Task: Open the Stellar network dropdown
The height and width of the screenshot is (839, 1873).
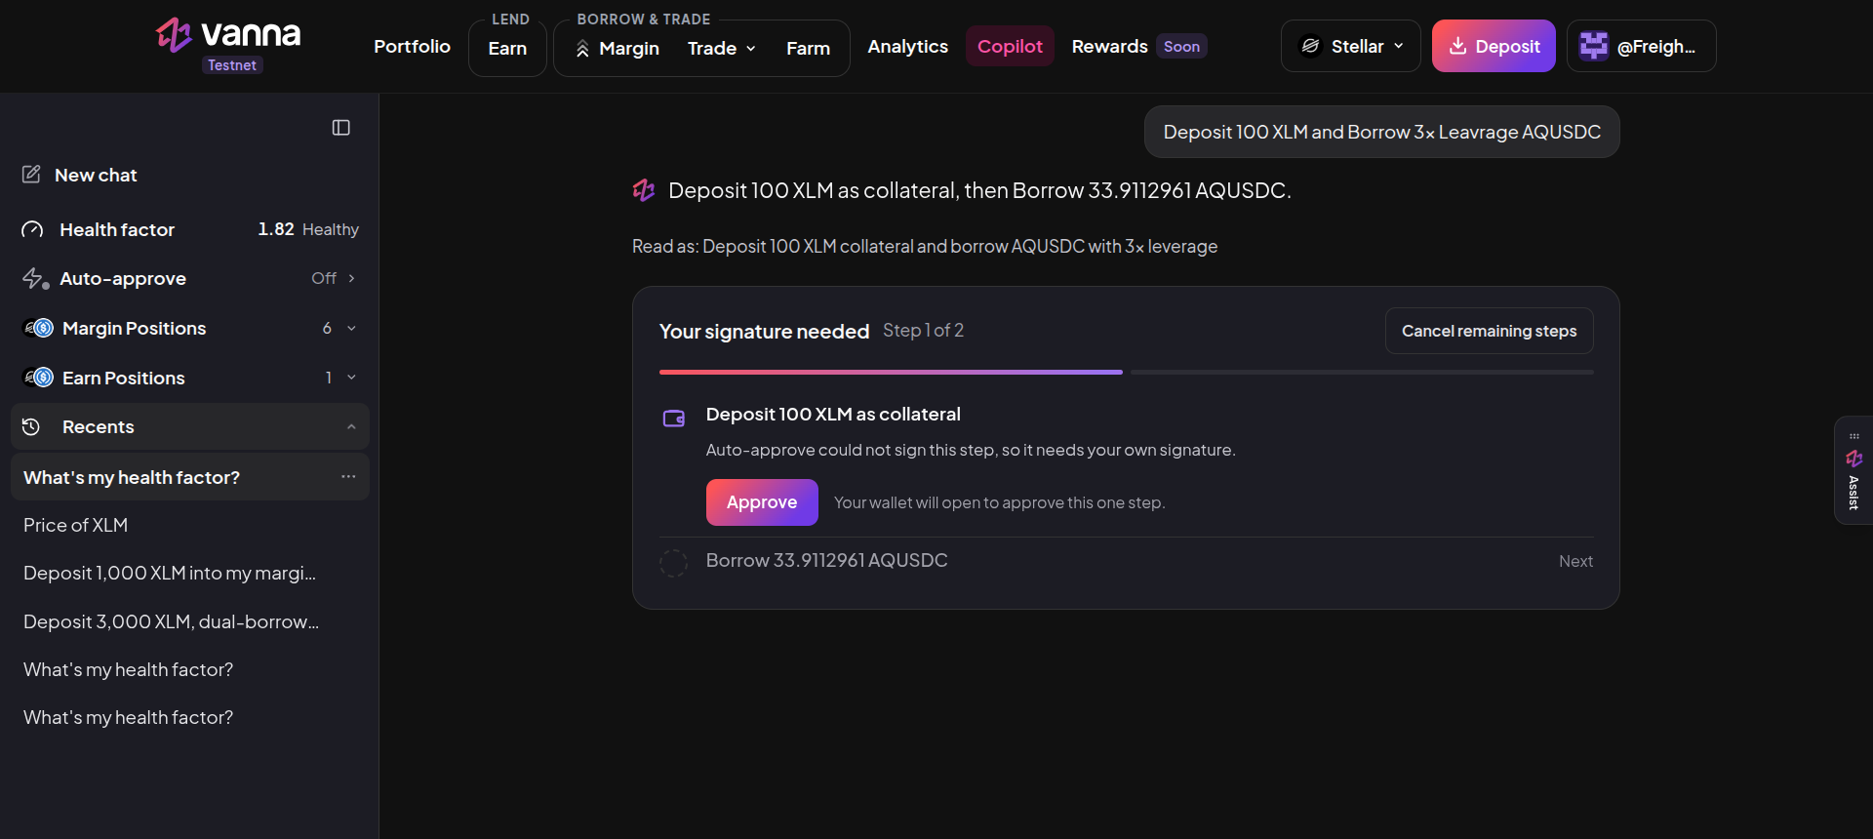Action: (1350, 46)
